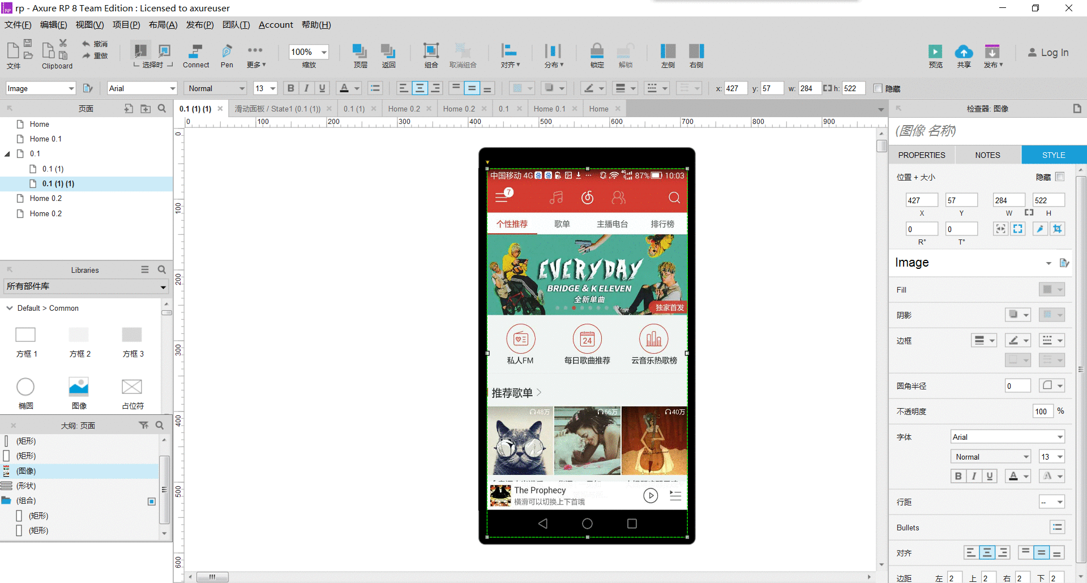This screenshot has width=1087, height=583.
Task: Toggle the 左侧 left panel
Action: (668, 55)
